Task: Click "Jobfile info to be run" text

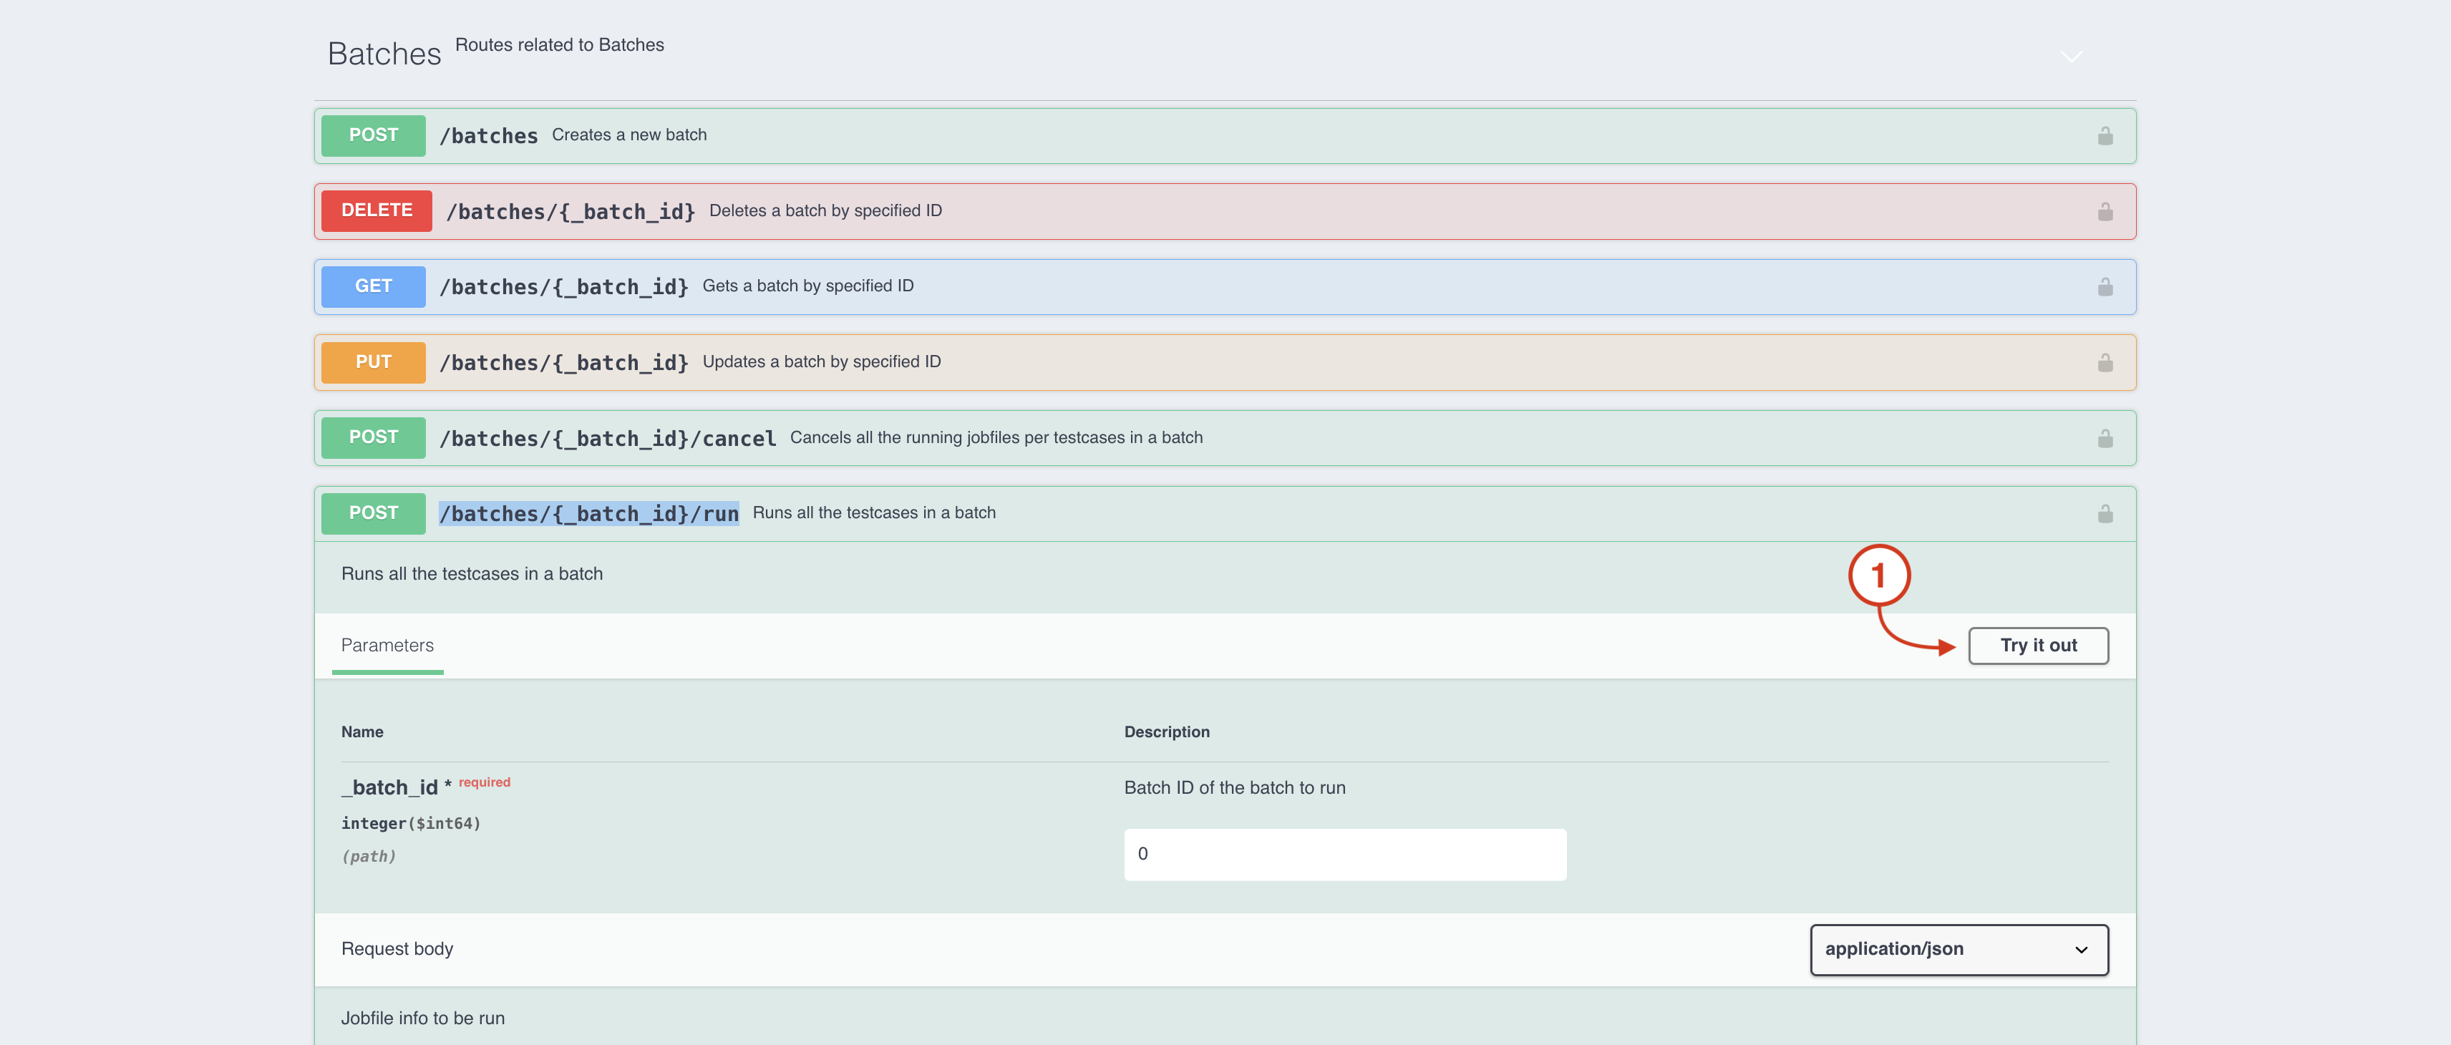Action: click(422, 1019)
